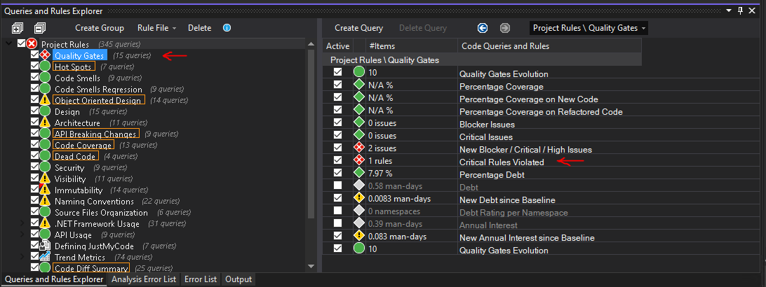
Task: Uncheck the Code Smells group checkbox
Action: (34, 77)
